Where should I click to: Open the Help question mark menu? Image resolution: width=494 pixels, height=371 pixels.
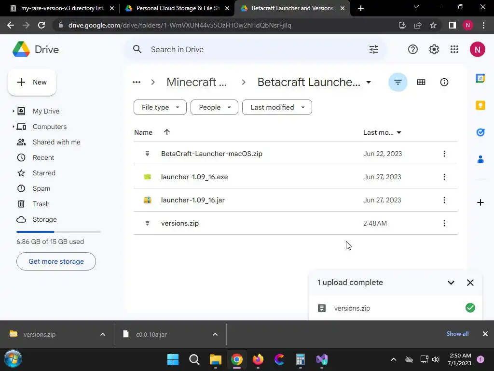tap(413, 49)
